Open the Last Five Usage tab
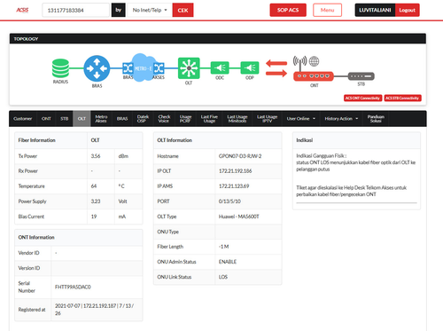Screen dimensions: 443x331 point(209,119)
